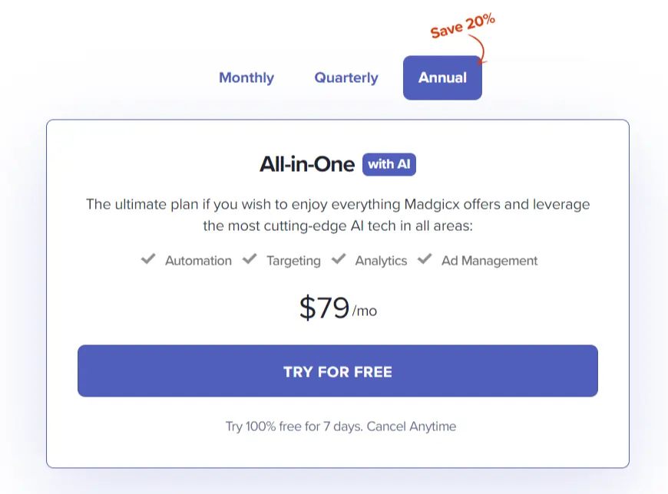Click the plan description paragraph
Viewport: 668px width, 494px height.
click(x=338, y=216)
